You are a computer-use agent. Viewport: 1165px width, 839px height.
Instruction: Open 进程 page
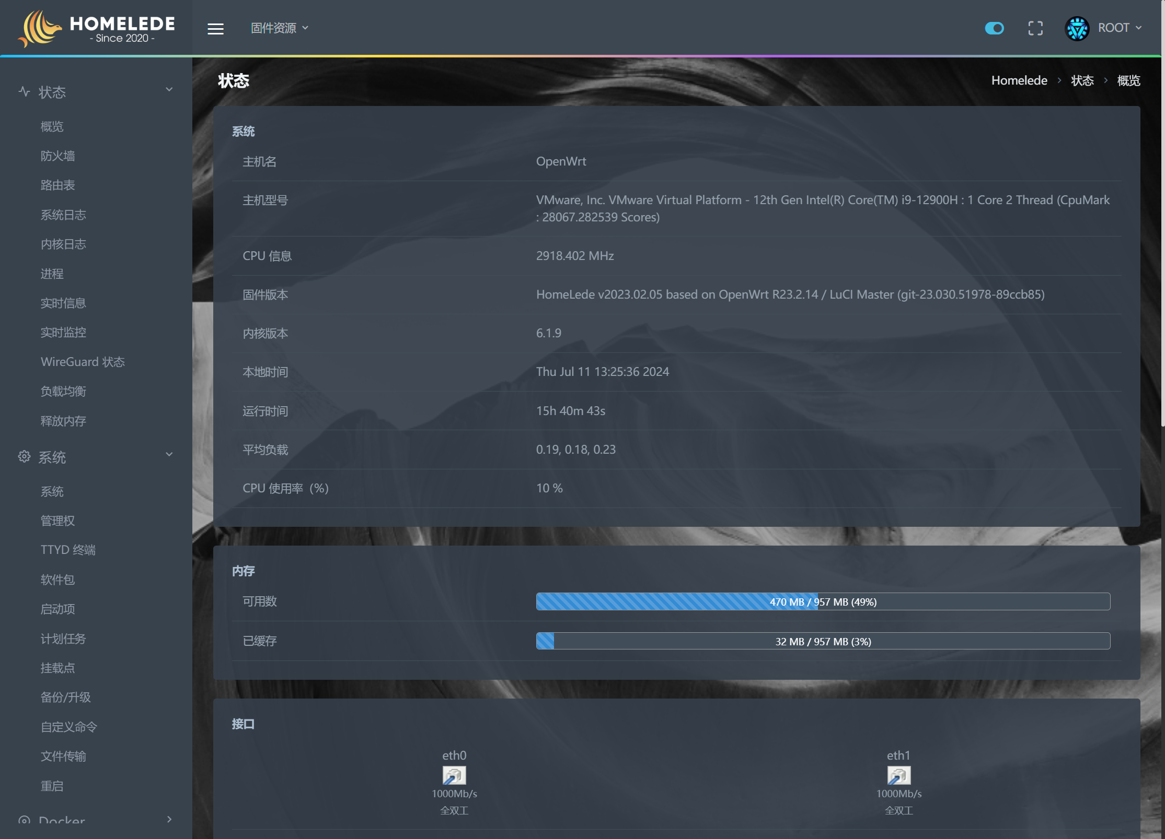pyautogui.click(x=52, y=274)
